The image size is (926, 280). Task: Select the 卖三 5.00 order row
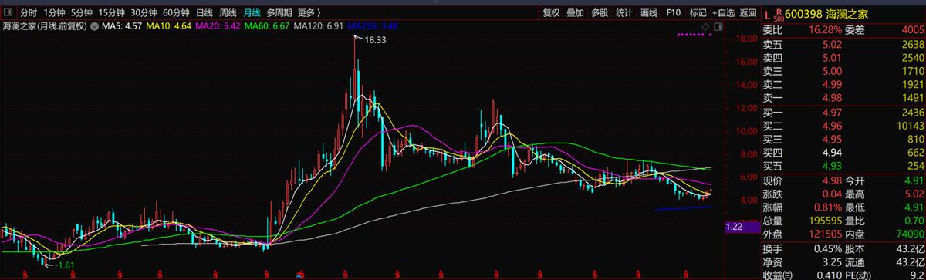click(843, 71)
